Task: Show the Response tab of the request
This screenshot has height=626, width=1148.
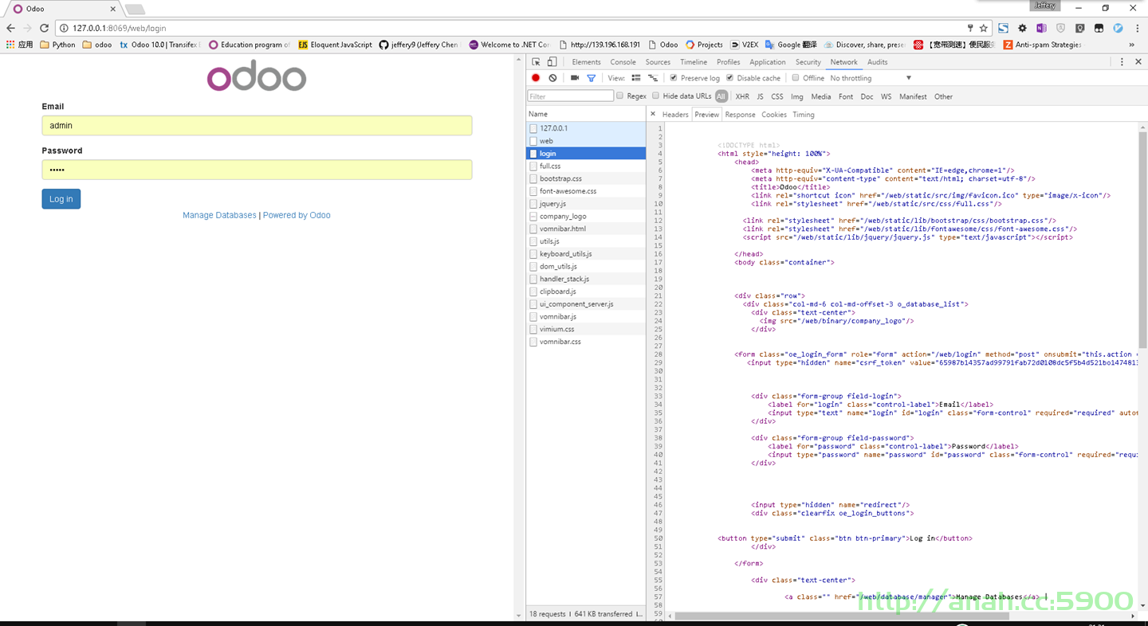Action: (740, 115)
